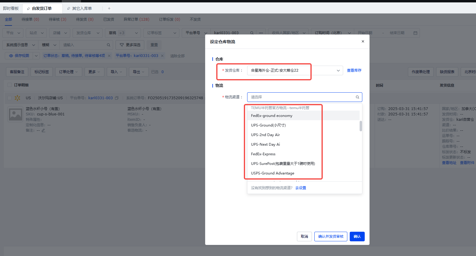Image resolution: width=476 pixels, height=256 pixels.
Task: Click copy icon next to kari0331-003
Action: pos(117,98)
